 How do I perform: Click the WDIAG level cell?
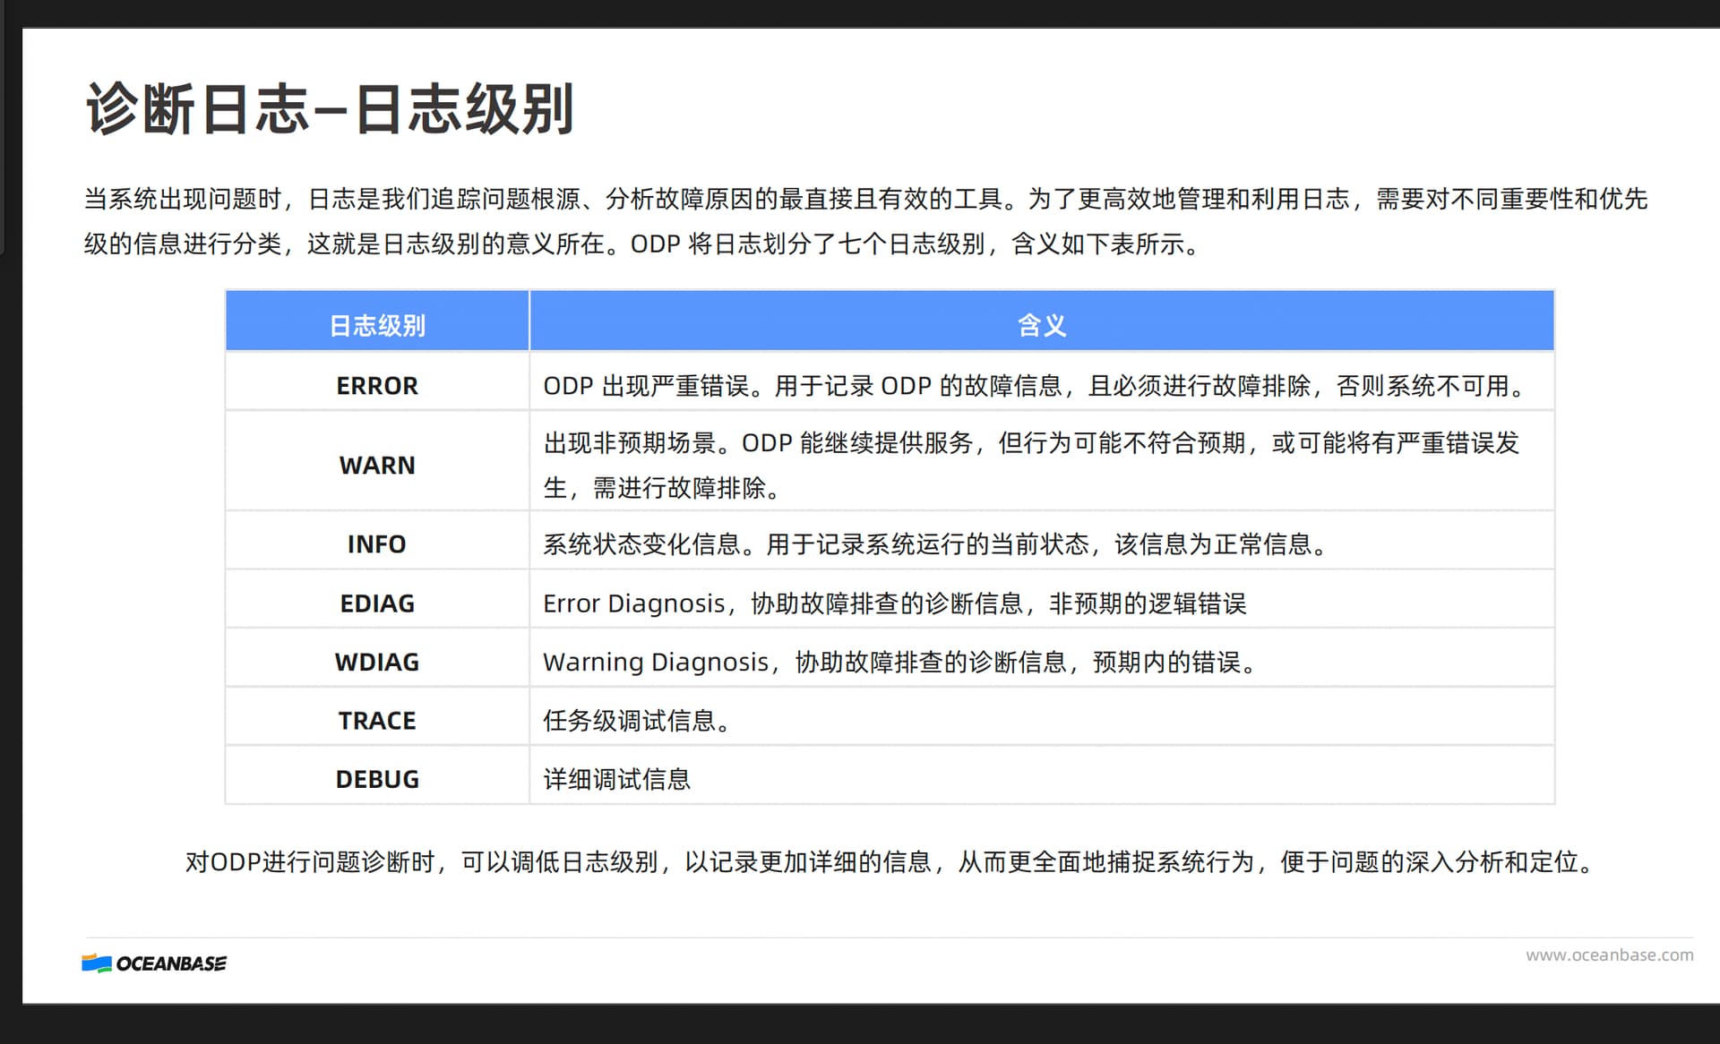(377, 662)
